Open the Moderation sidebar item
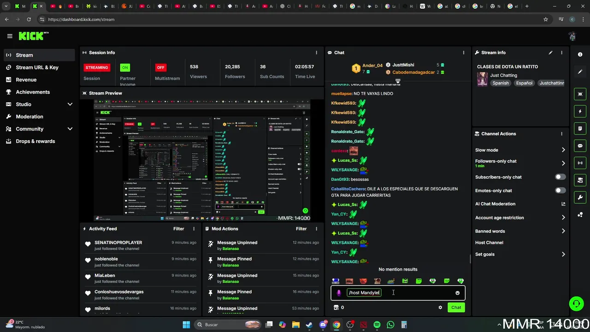The image size is (590, 332). (39, 117)
